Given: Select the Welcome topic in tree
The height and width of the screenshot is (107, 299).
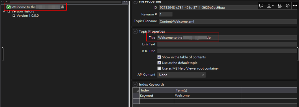Looking at the screenshot, I should pyautogui.click(x=38, y=7).
